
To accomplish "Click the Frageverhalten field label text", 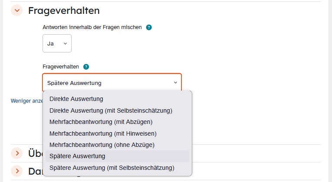I will pos(61,67).
